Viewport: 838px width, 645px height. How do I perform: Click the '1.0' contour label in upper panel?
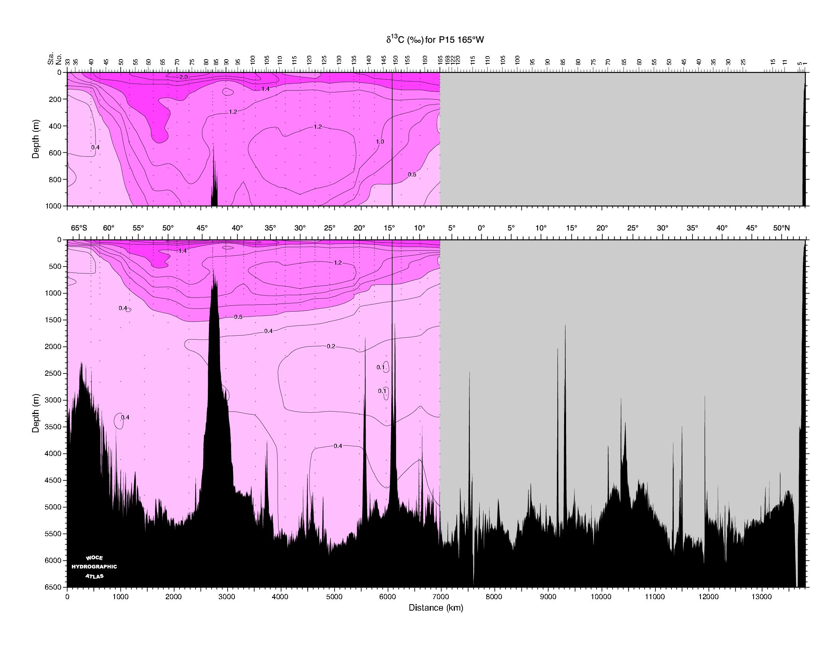tap(380, 142)
